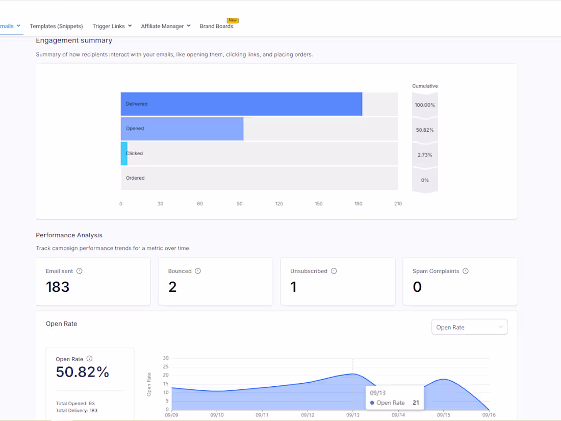Click the cumulative 50.82% badge

[x=425, y=129]
